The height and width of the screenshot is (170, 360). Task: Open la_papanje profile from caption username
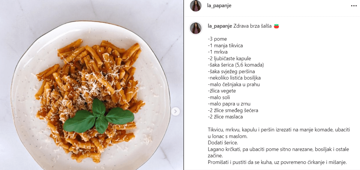pyautogui.click(x=220, y=26)
